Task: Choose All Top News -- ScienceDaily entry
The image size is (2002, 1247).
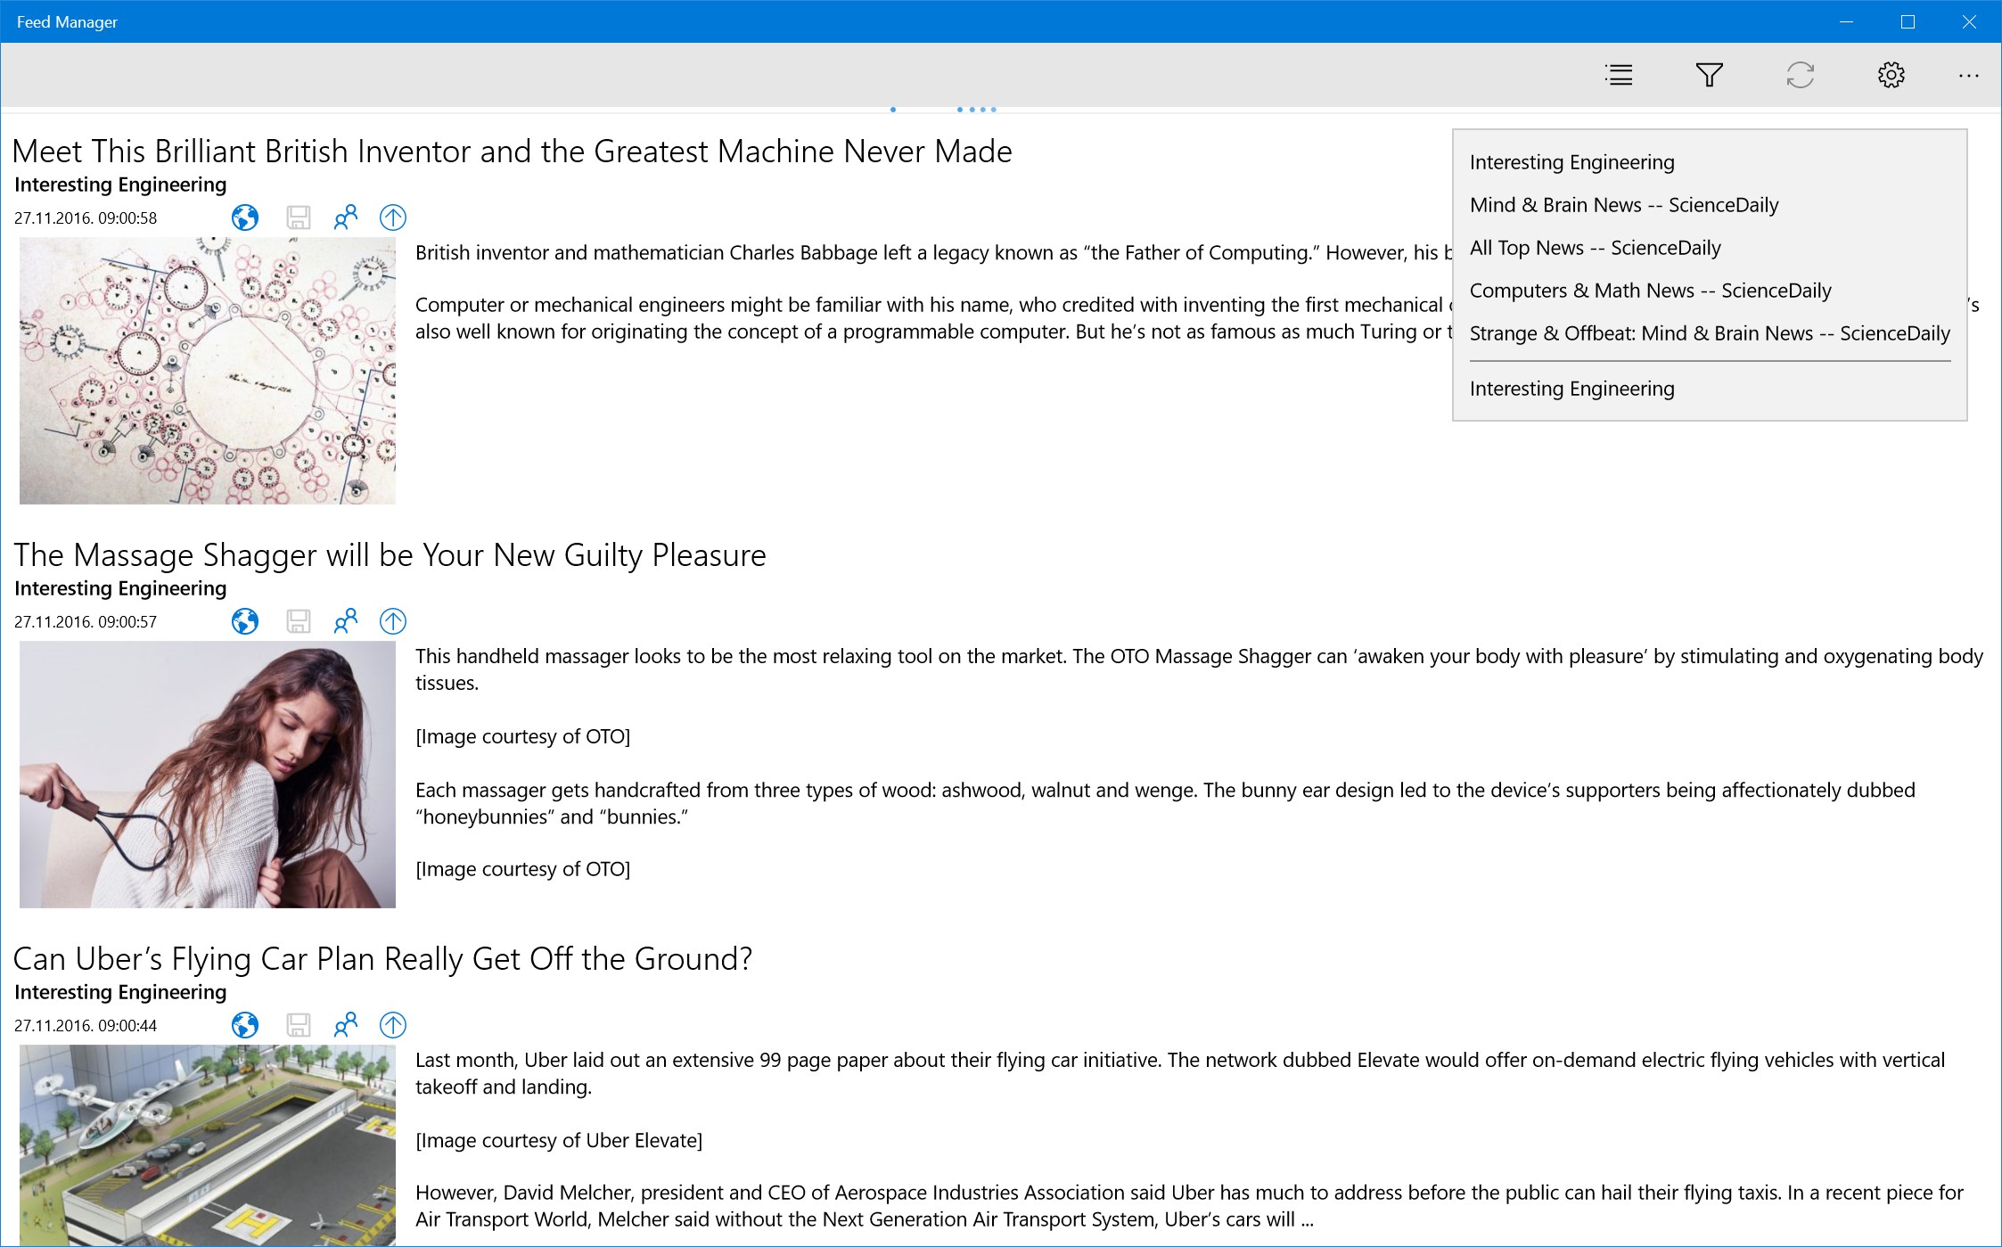Action: tap(1595, 248)
